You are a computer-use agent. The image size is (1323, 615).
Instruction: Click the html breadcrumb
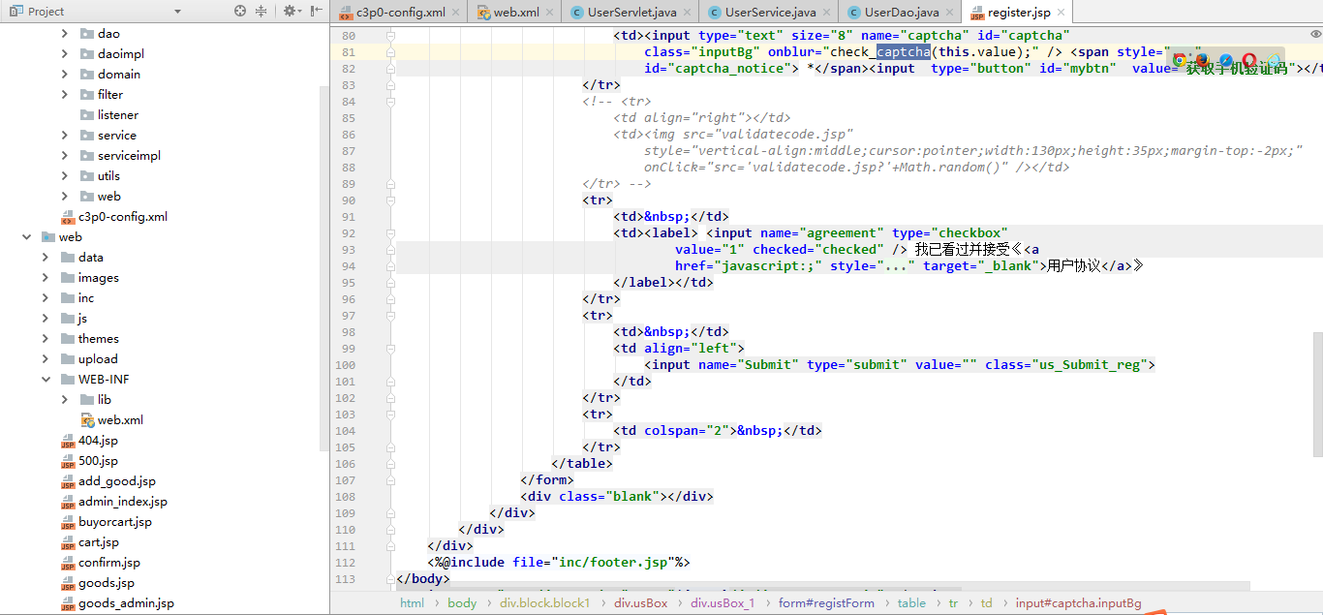point(412,602)
